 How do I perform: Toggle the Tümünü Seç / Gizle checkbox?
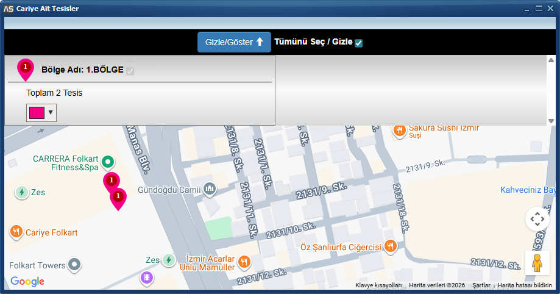(359, 43)
